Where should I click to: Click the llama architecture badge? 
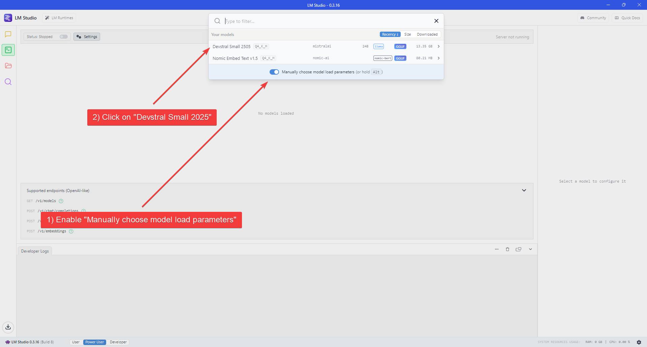pyautogui.click(x=378, y=46)
